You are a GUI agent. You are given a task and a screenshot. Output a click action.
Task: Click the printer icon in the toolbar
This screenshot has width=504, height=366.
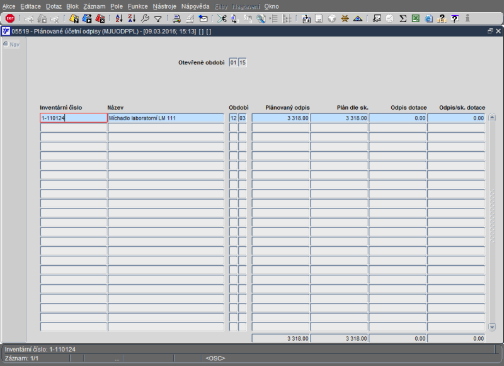176,19
